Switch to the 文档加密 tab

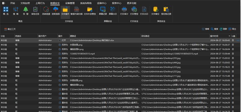tap(25, 3)
